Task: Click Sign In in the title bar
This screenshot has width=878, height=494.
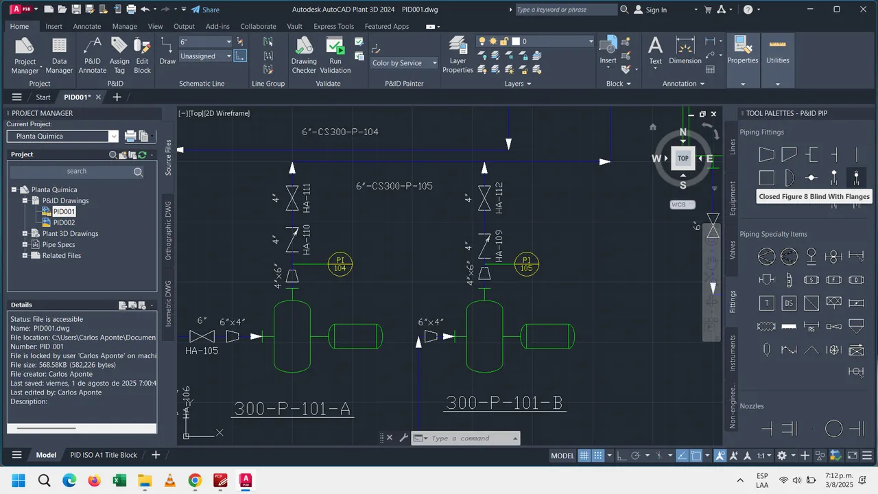Action: tap(650, 10)
